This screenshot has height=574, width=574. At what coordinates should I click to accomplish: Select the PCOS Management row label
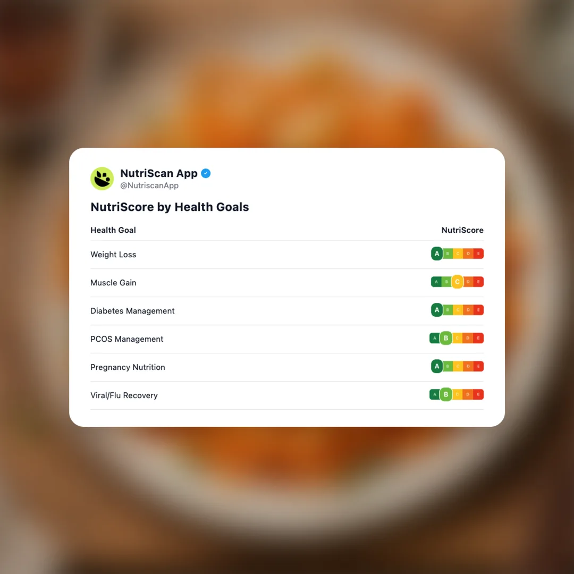[126, 339]
